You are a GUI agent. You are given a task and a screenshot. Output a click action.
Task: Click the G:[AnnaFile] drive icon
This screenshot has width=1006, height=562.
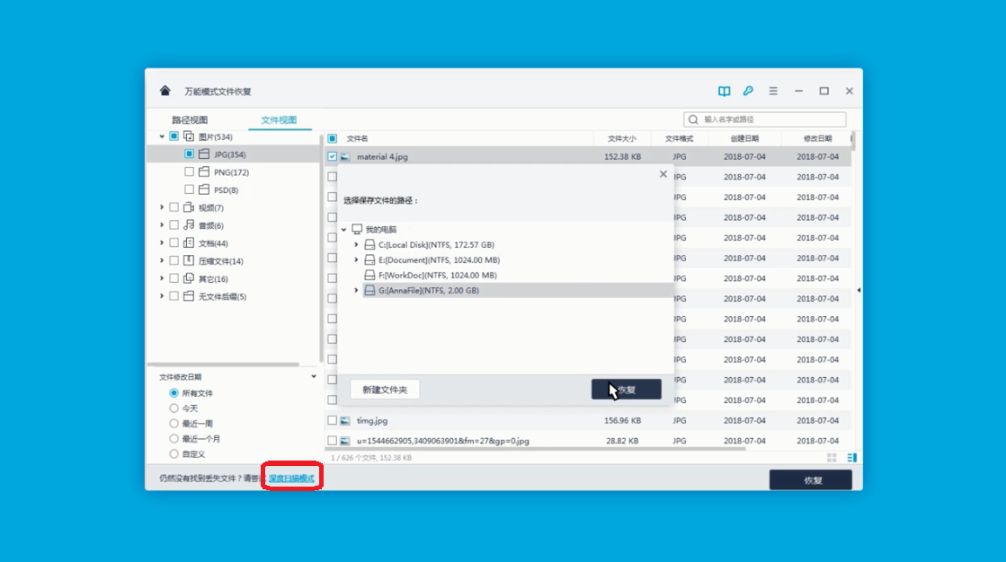[369, 290]
